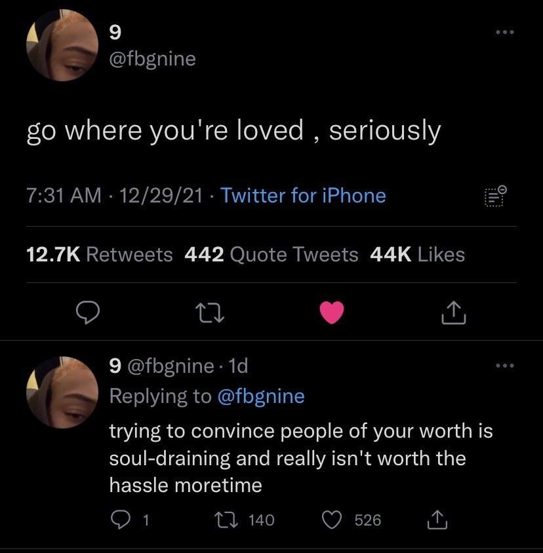View the 442 Quote Tweets list
The height and width of the screenshot is (553, 543).
click(x=271, y=254)
